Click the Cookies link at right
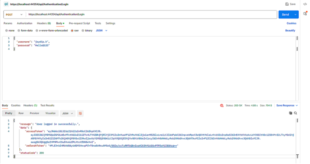 click(x=291, y=23)
